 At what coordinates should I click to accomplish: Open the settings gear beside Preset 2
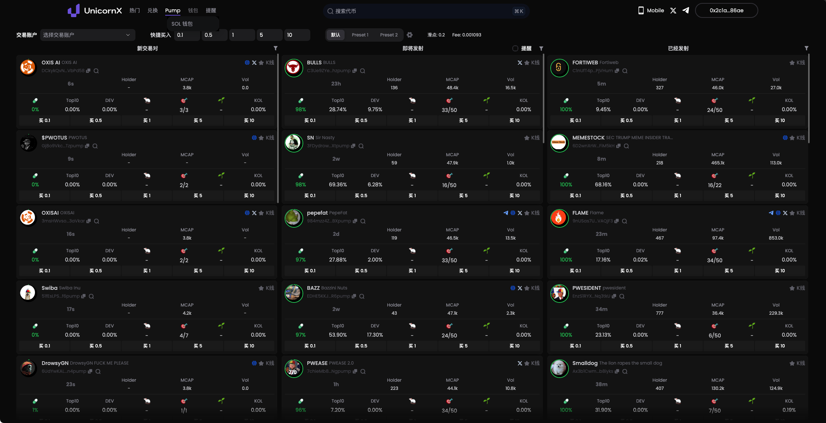(x=410, y=35)
